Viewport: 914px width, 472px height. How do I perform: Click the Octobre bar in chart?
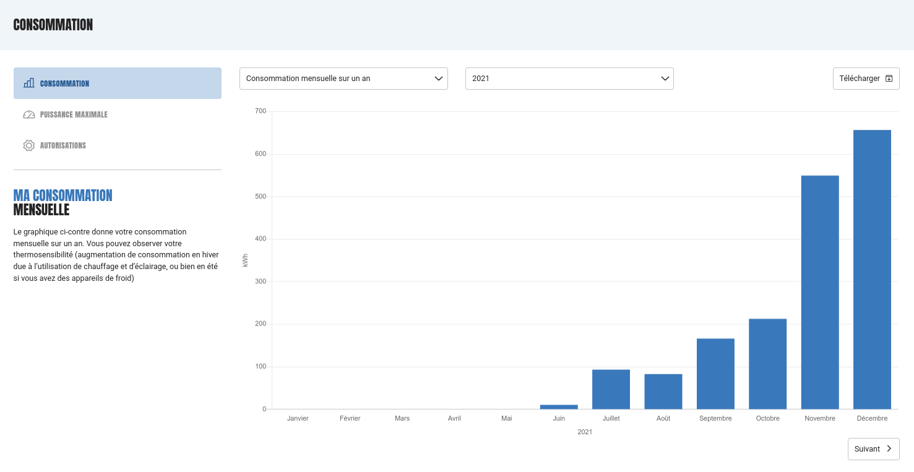[x=767, y=364]
